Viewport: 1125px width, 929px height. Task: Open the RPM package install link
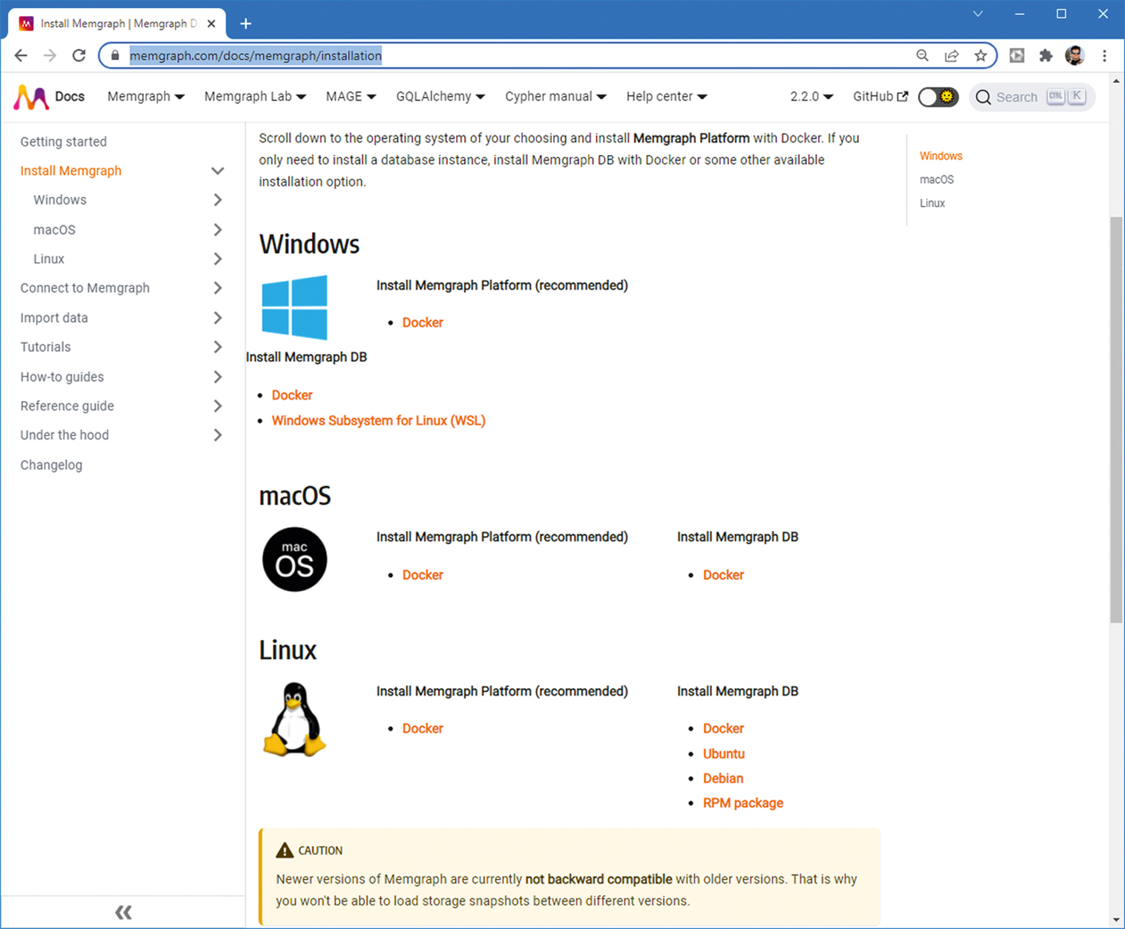pyautogui.click(x=742, y=803)
